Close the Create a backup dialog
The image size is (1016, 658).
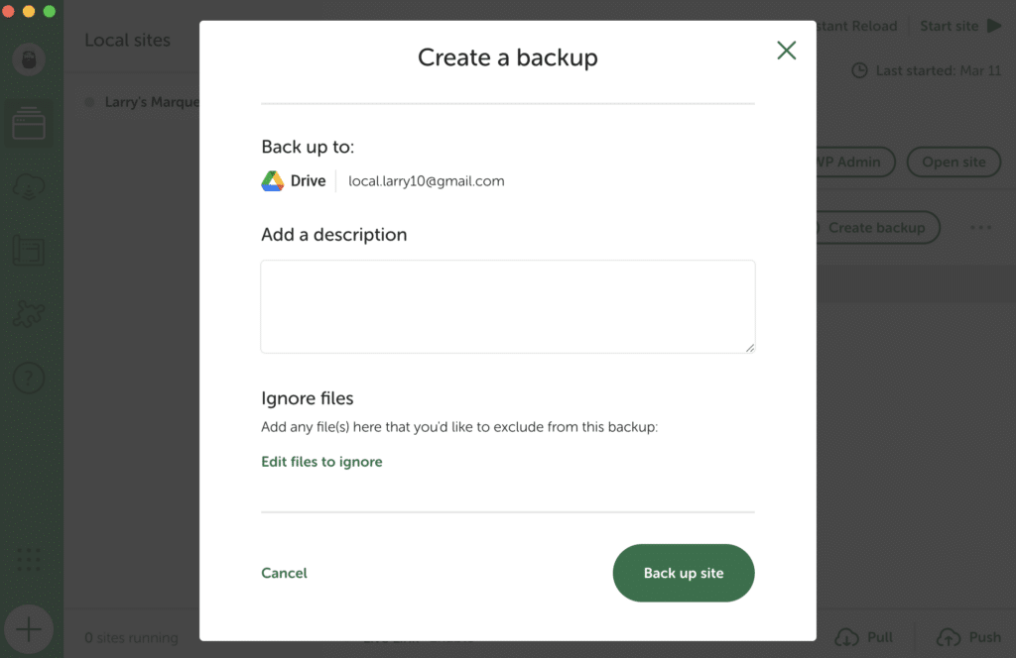786,51
